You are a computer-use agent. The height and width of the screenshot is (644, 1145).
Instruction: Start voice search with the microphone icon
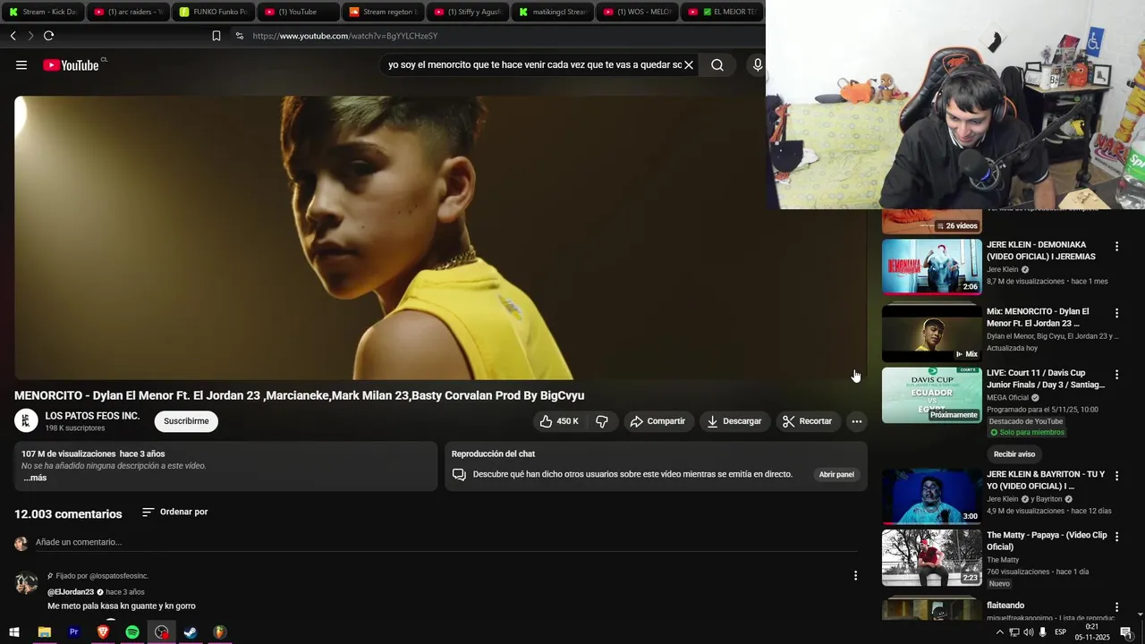pyautogui.click(x=758, y=65)
